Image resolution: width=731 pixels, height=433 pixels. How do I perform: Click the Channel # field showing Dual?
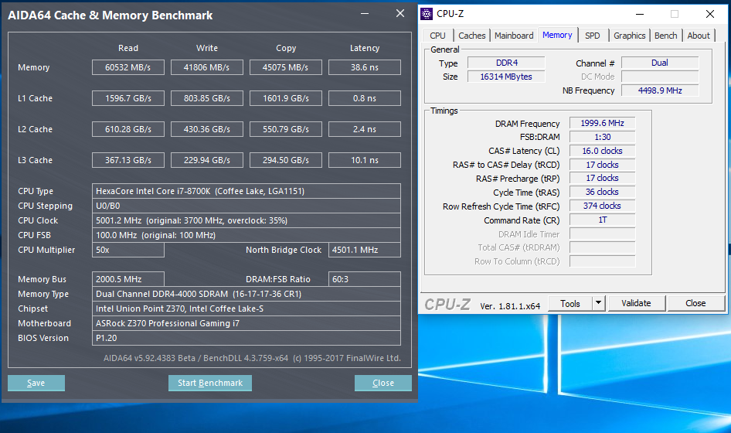pos(660,63)
